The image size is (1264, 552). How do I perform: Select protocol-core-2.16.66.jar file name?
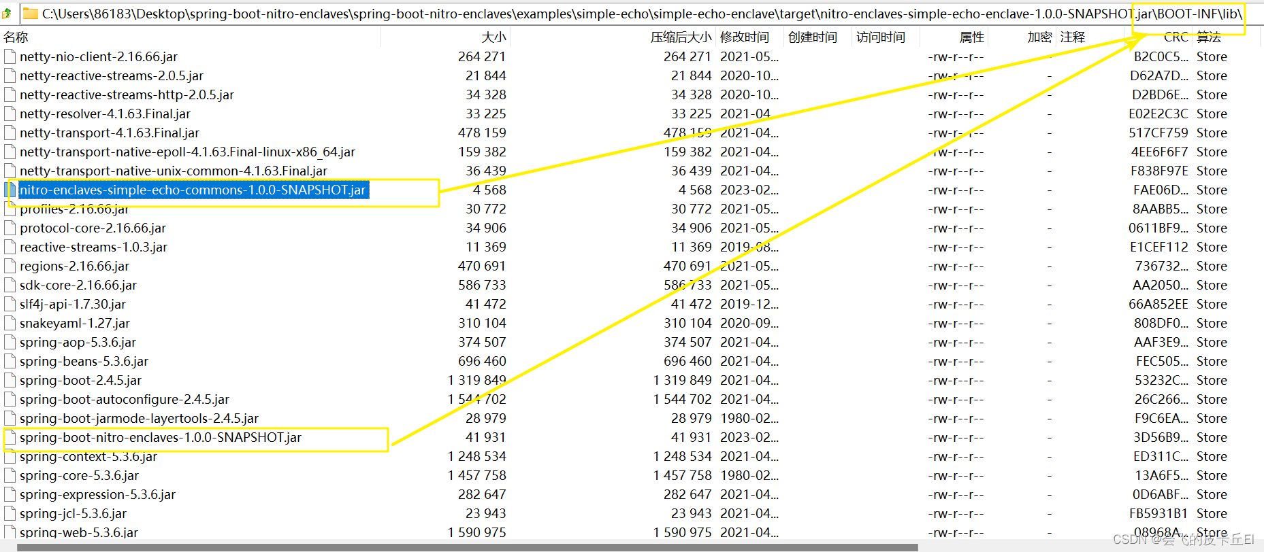point(93,228)
